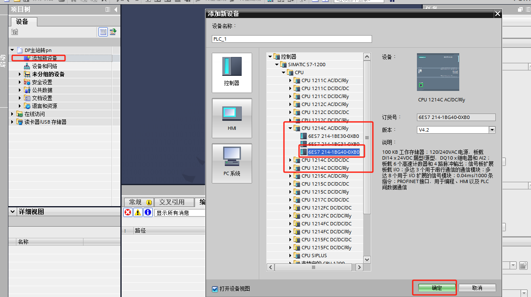This screenshot has width=531, height=297.
Task: Click device tree horizontal scroll left arrow
Action: [270, 267]
